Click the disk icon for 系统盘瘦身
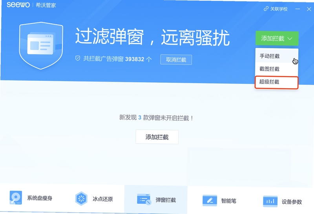314x214 pixels. [x=16, y=198]
